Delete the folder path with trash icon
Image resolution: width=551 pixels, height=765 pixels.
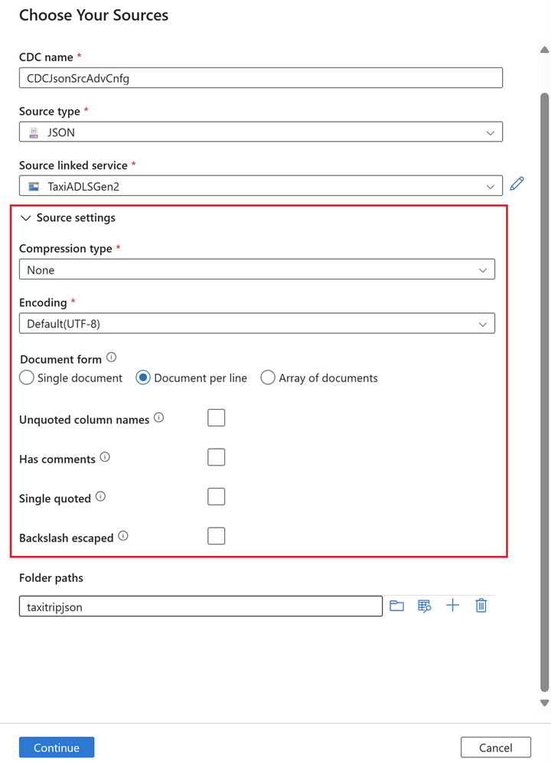[x=481, y=606]
